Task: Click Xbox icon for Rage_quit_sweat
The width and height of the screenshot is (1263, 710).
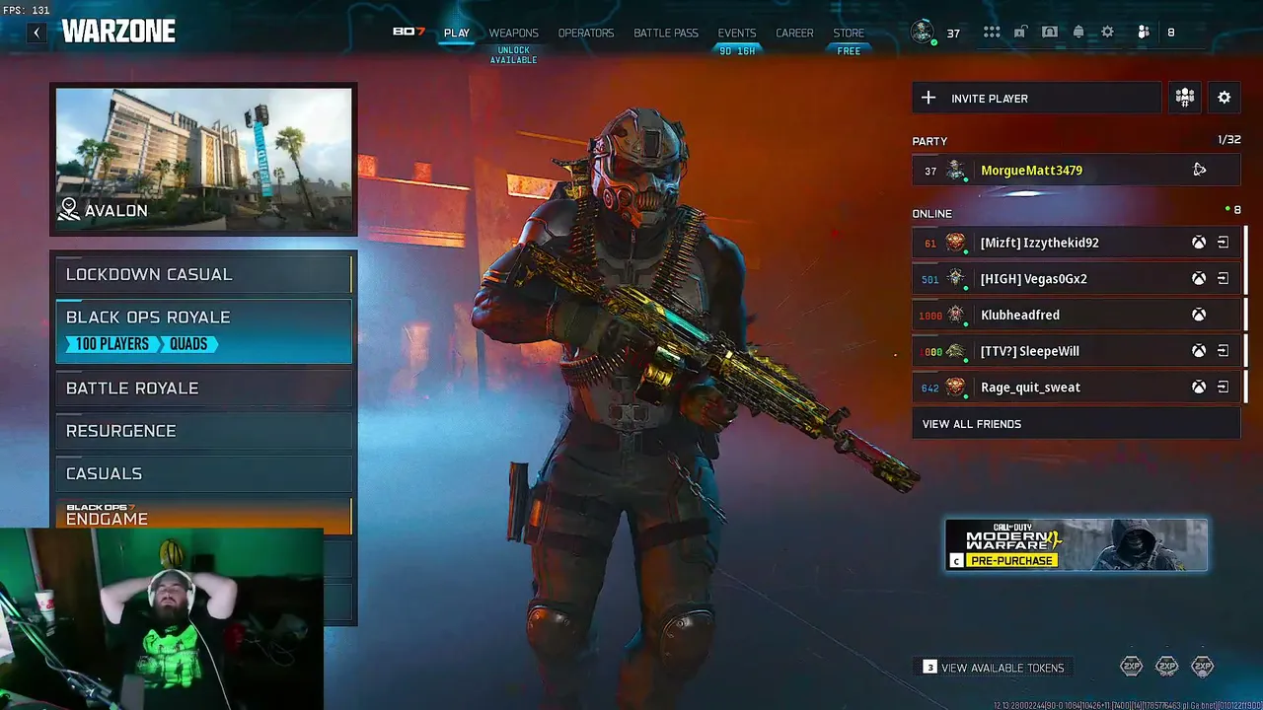Action: pyautogui.click(x=1199, y=388)
